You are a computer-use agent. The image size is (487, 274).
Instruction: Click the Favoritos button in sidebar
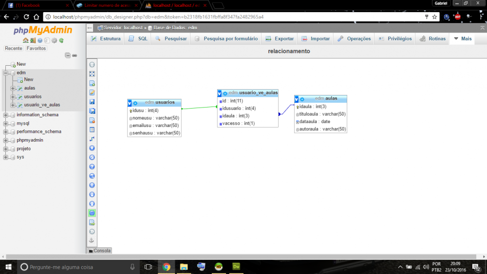point(37,49)
